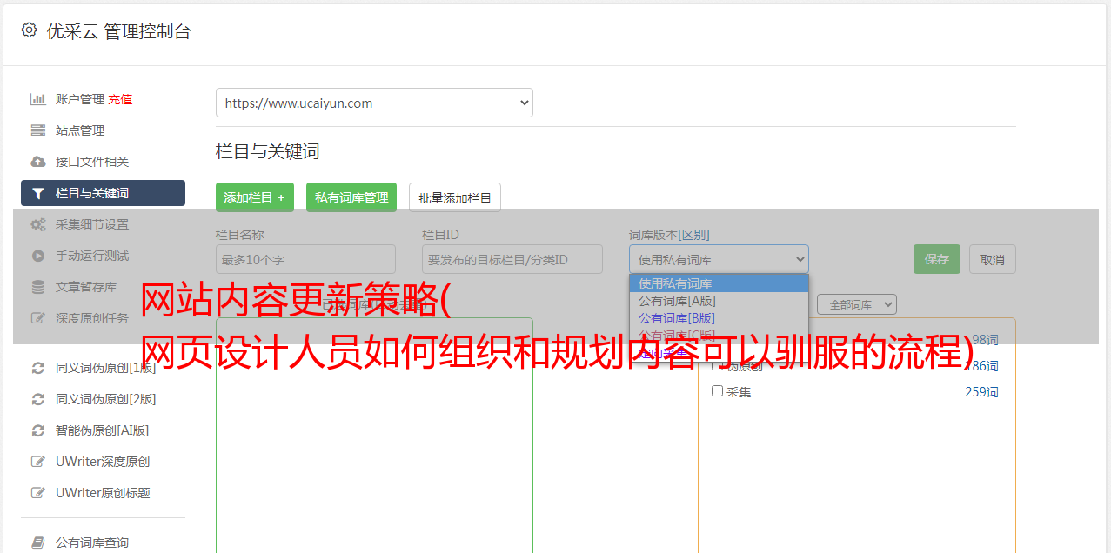Expand the 全部词库 filter dropdown
This screenshot has height=553, width=1111.
[857, 305]
